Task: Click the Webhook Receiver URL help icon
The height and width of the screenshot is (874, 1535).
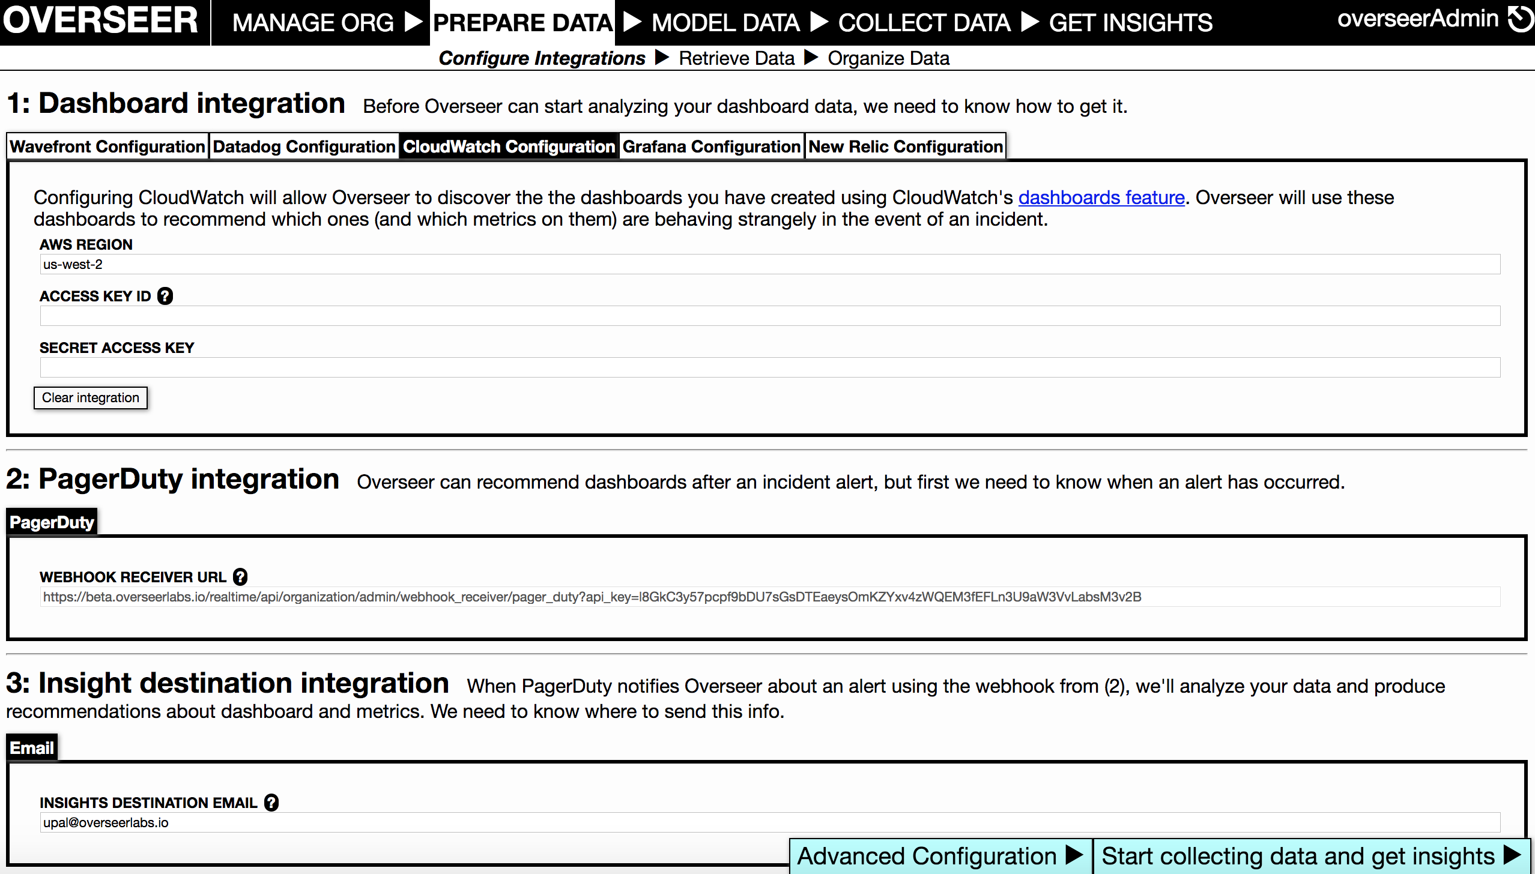Action: [x=240, y=577]
